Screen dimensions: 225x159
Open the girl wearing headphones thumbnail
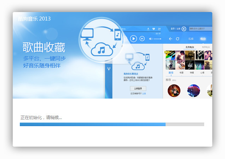click(x=180, y=65)
